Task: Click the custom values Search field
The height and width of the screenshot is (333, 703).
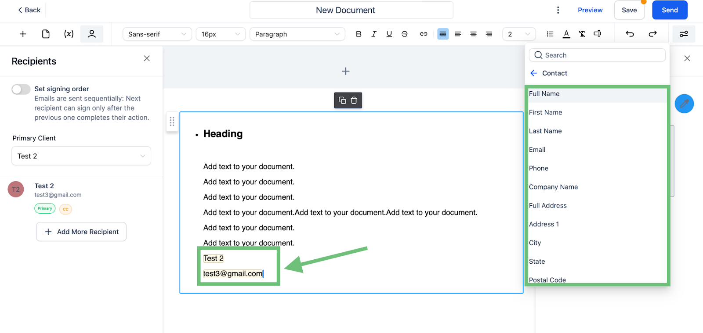Action: [597, 55]
